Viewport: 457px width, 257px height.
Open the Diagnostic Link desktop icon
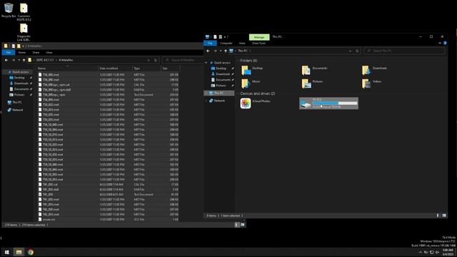[x=24, y=32]
